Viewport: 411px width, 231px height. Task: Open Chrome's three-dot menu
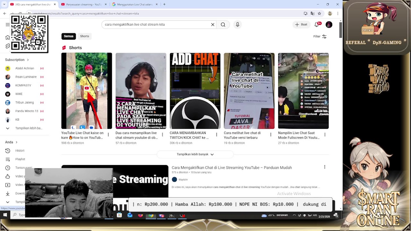pyautogui.click(x=337, y=13)
